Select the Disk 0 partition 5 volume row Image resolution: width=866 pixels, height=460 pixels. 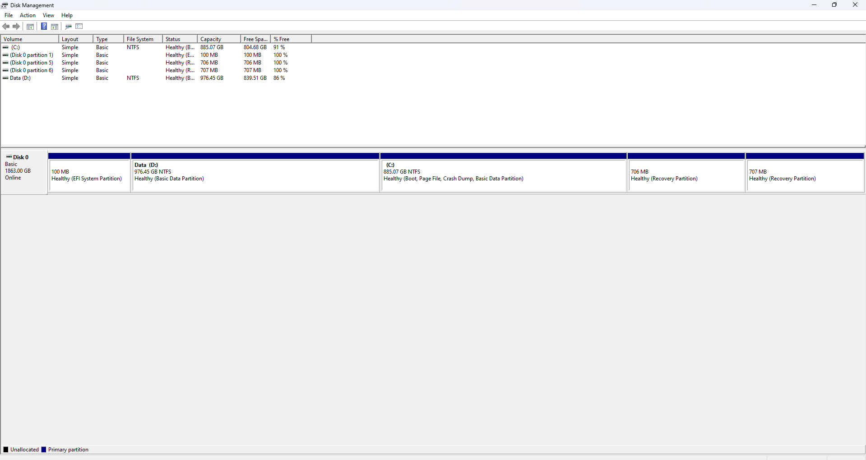(x=32, y=62)
